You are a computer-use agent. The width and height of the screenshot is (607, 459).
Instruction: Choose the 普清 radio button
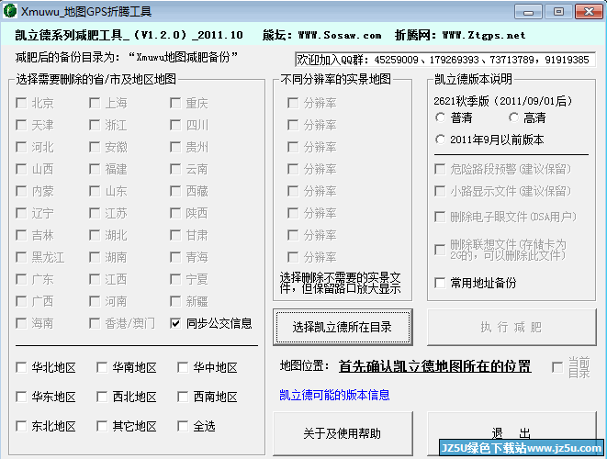coord(440,118)
